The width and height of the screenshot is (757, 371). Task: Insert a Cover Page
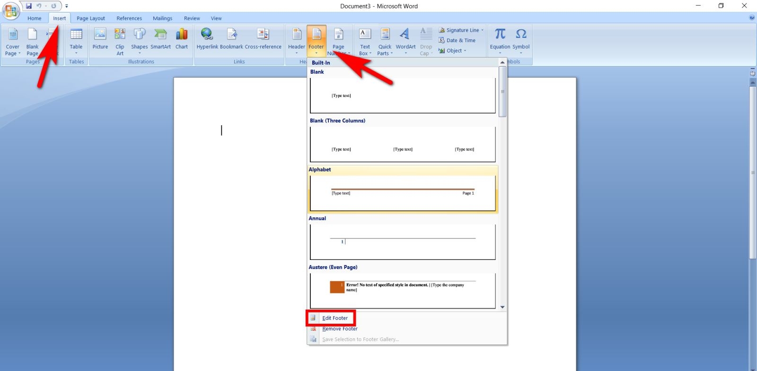pyautogui.click(x=13, y=42)
